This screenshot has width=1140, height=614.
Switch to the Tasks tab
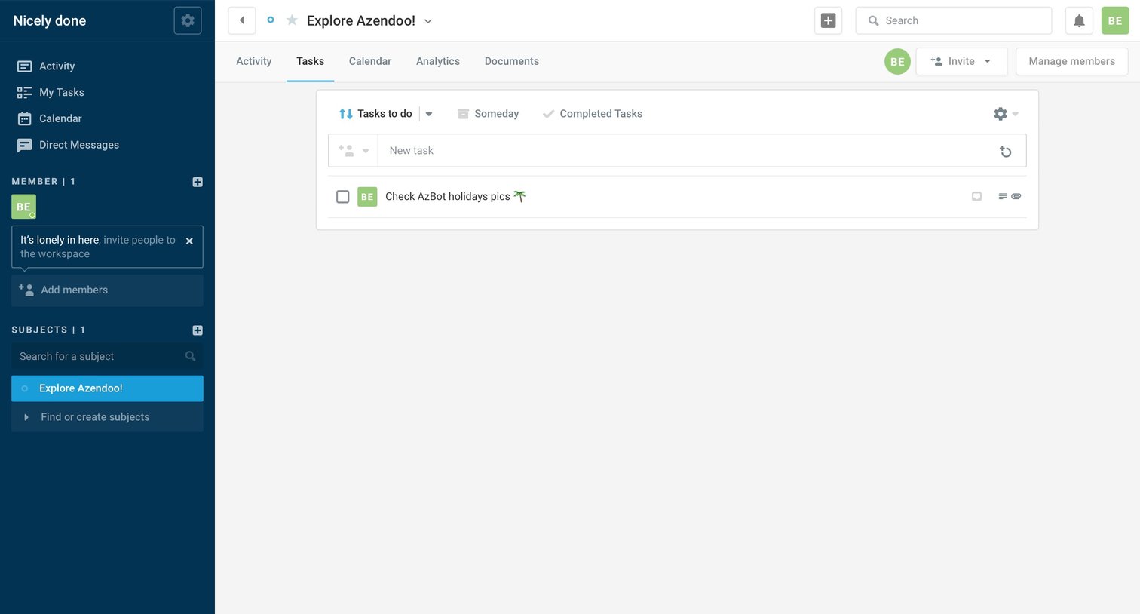[310, 62]
